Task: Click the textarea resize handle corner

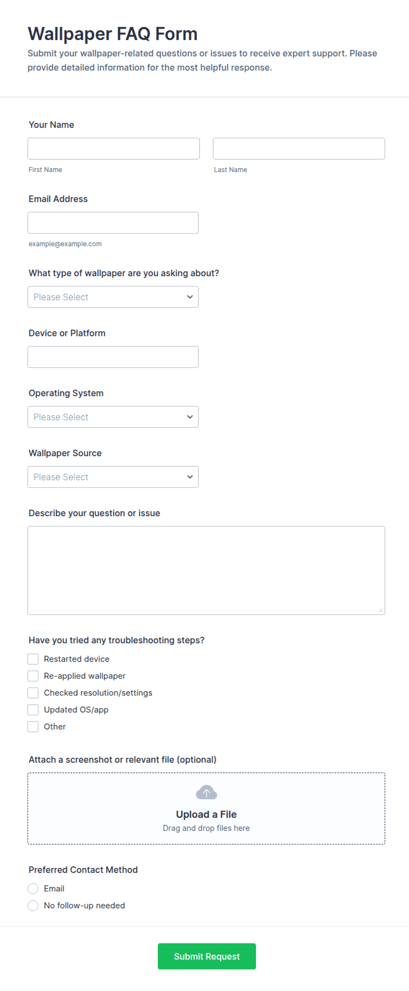Action: click(x=380, y=610)
